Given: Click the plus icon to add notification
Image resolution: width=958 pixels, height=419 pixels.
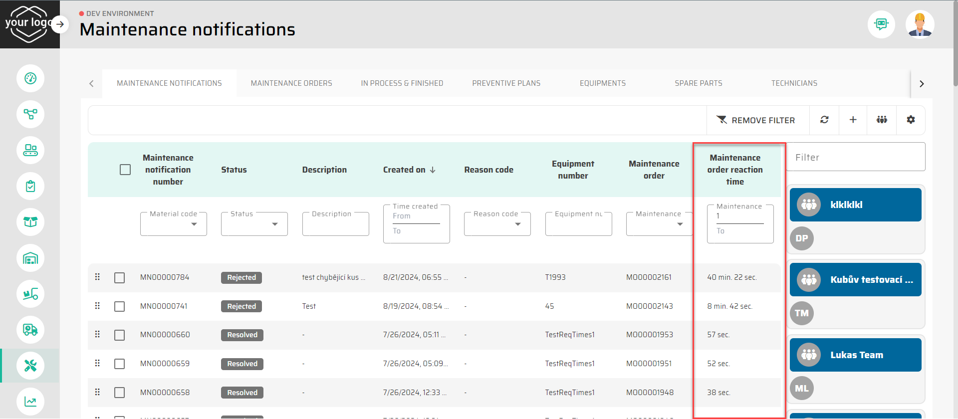Looking at the screenshot, I should (853, 120).
